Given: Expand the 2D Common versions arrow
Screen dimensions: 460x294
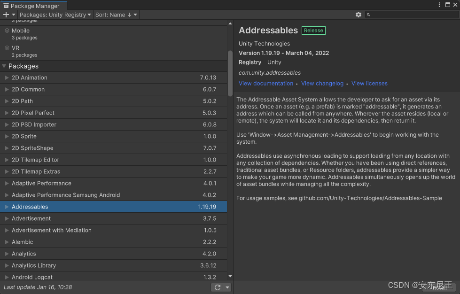Looking at the screenshot, I should coord(7,89).
